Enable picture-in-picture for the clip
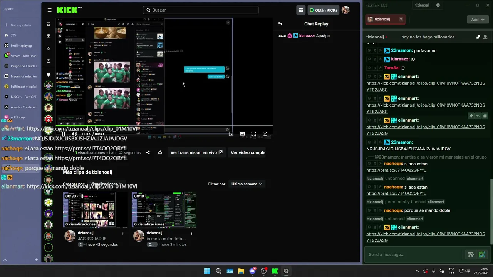Screen dimensions: 493x277 click(x=231, y=134)
